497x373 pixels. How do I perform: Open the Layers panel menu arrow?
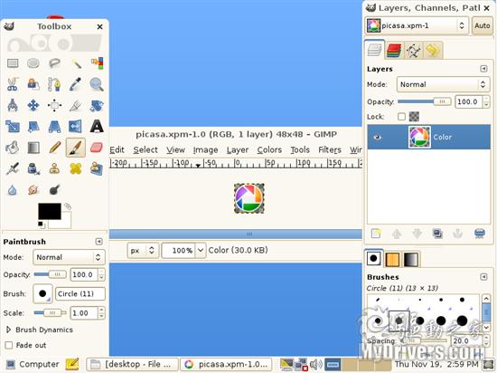(483, 69)
